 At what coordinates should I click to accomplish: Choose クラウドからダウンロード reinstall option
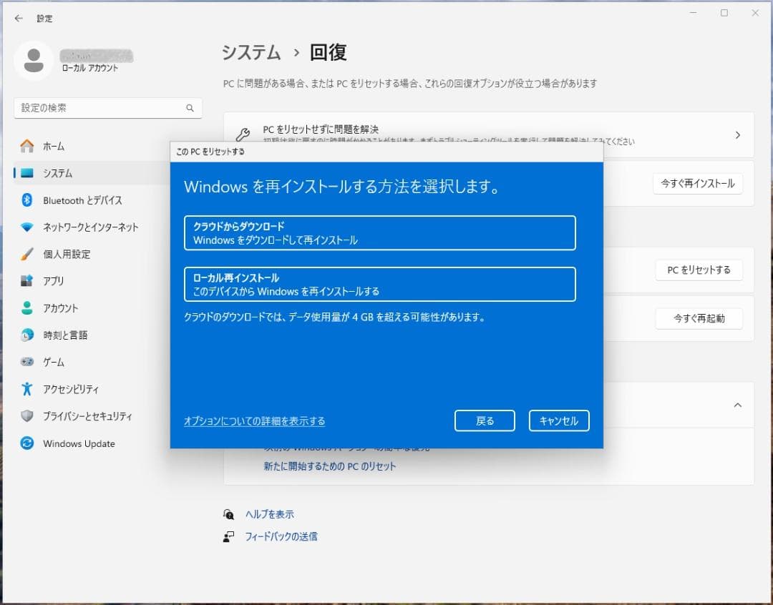[x=381, y=232]
